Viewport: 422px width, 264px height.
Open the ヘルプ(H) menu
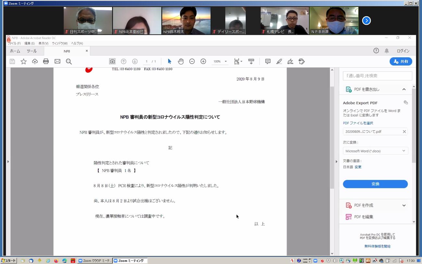[x=77, y=43]
